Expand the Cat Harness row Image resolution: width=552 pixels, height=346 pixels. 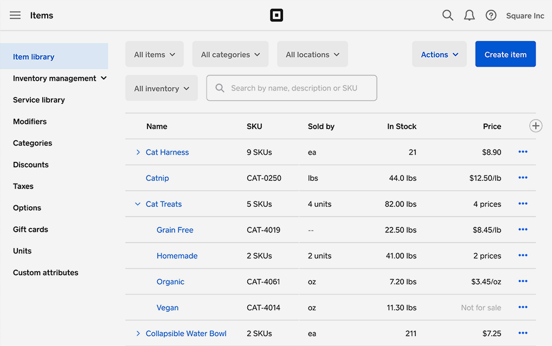click(x=138, y=152)
